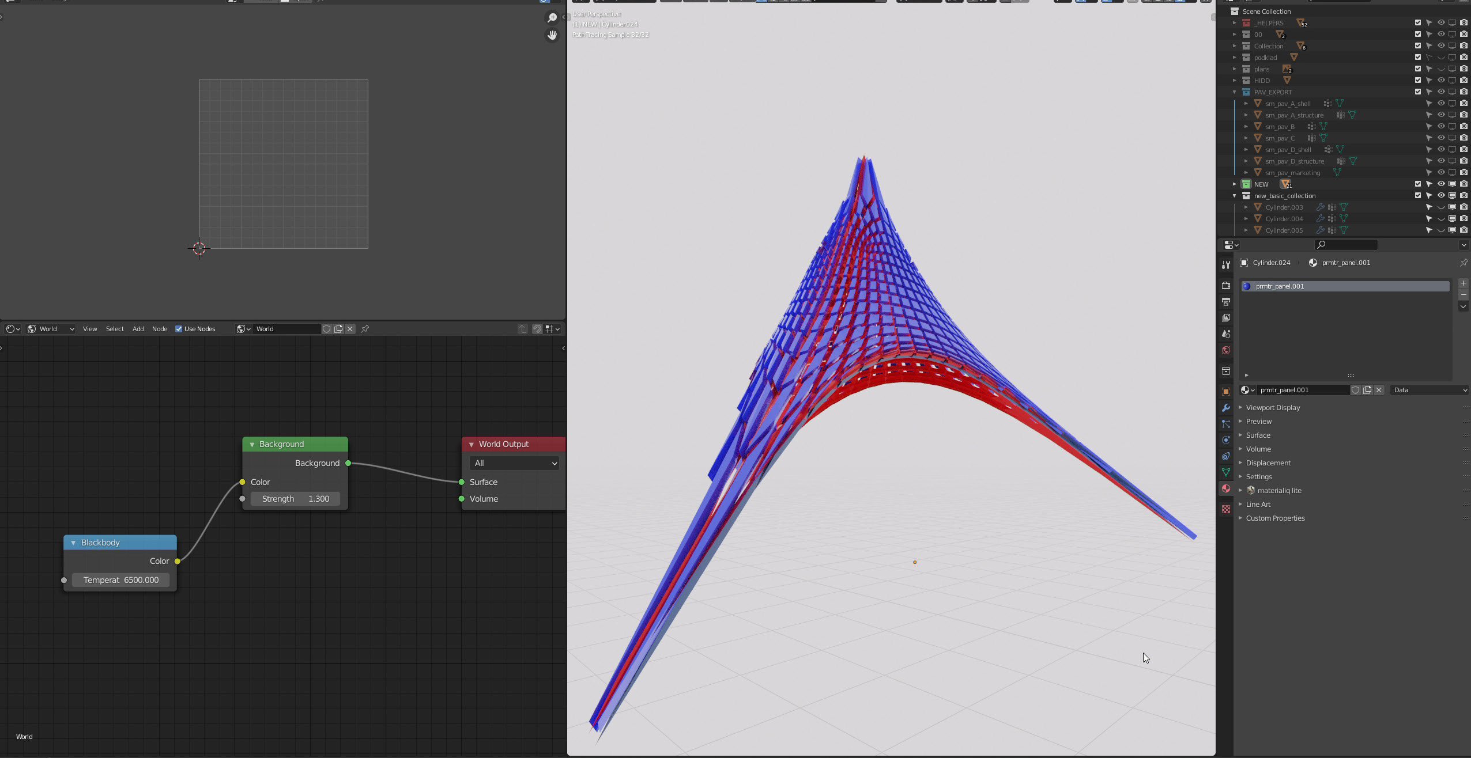Screen dimensions: 1471x758
Task: Hide sm_pav_B with its eye icon
Action: pyautogui.click(x=1440, y=127)
